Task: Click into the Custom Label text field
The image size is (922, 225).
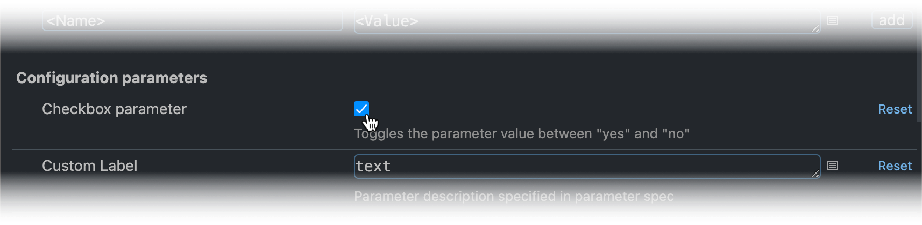Action: point(587,167)
